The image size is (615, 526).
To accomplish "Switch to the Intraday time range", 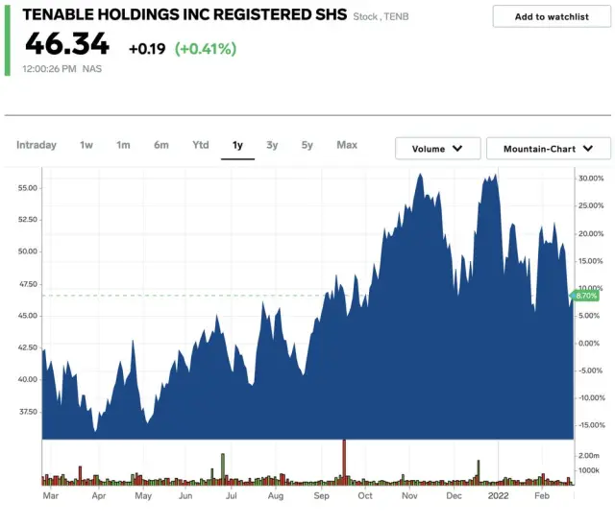I will [x=37, y=145].
